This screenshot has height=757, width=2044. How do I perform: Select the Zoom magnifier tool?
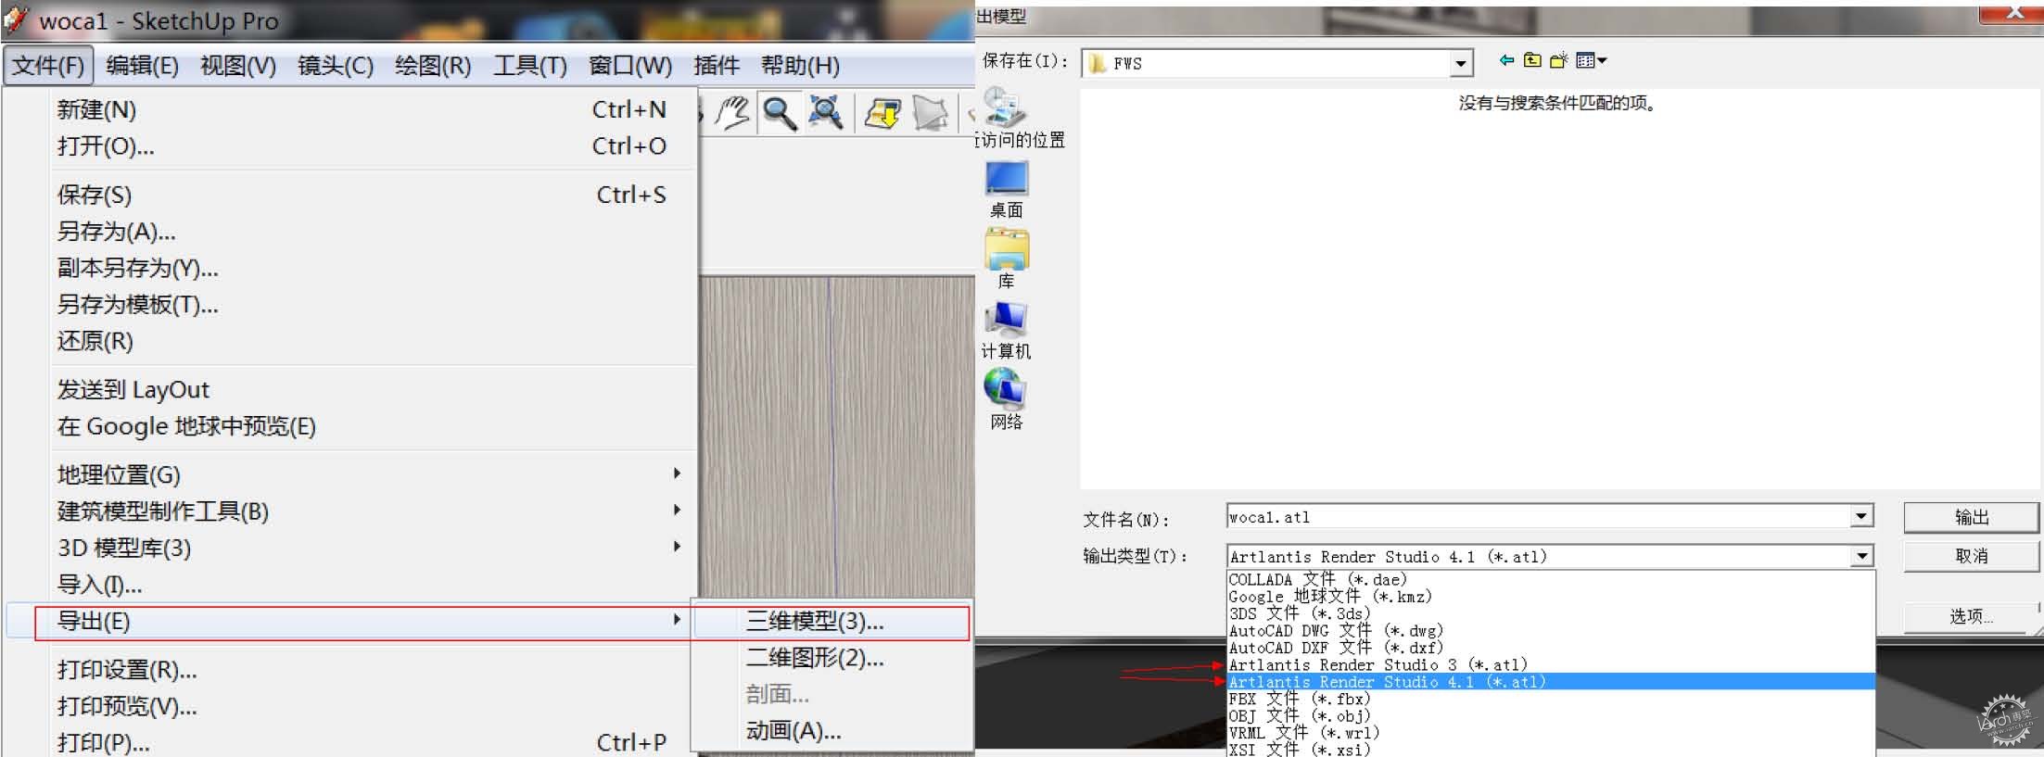click(780, 114)
